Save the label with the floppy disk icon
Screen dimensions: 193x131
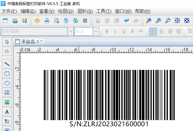click(25, 21)
